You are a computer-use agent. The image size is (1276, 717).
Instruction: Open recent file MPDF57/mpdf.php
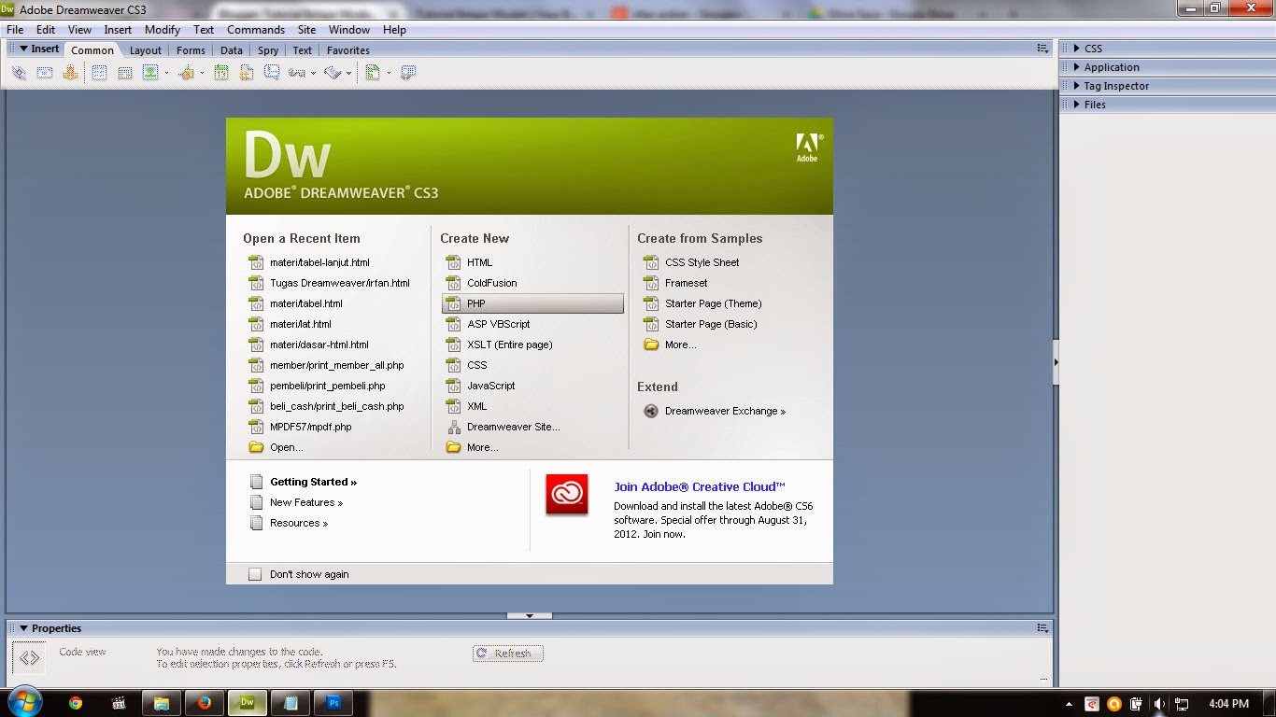pos(311,427)
